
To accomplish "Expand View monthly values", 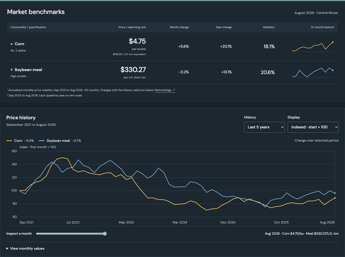I will coord(25,249).
